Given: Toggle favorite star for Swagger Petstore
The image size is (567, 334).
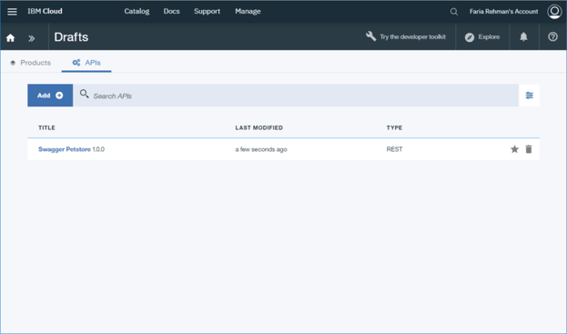Looking at the screenshot, I should pyautogui.click(x=514, y=149).
